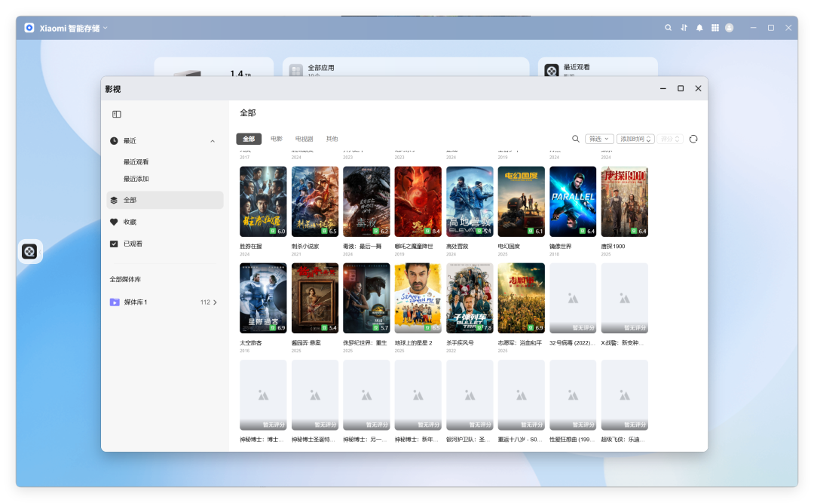Click the refresh icon beside 评分
This screenshot has width=814, height=503.
693,139
